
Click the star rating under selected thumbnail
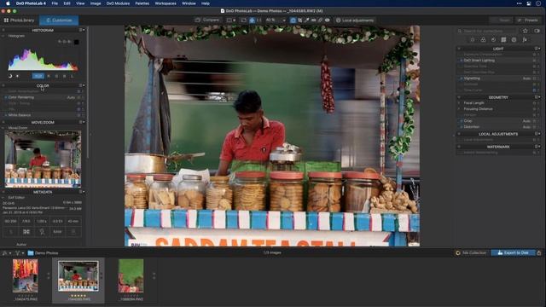click(78, 296)
